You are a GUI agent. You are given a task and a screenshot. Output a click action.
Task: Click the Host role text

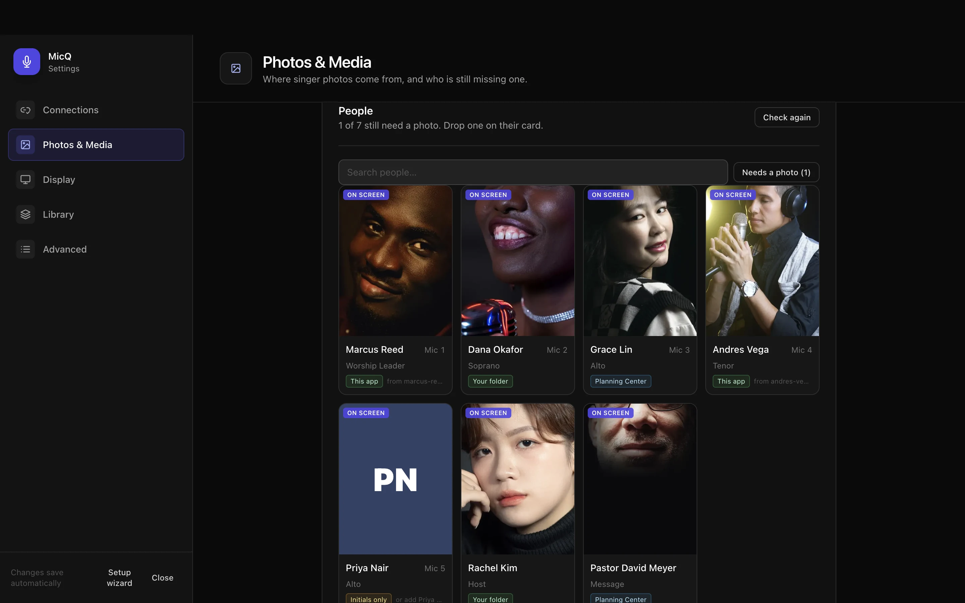(x=477, y=584)
